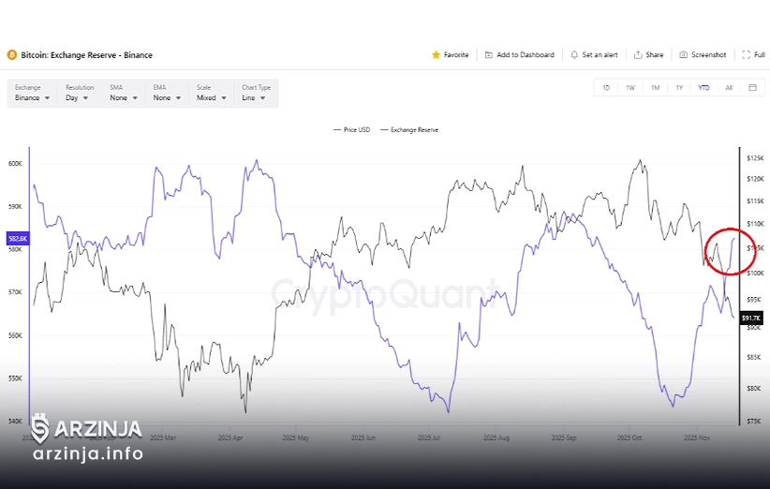Click the 570K left axis label
The width and height of the screenshot is (770, 489).
[x=15, y=292]
